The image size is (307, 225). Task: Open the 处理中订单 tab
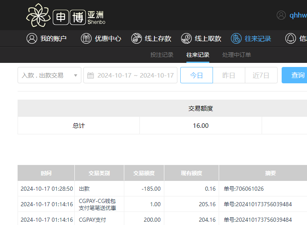tap(237, 55)
